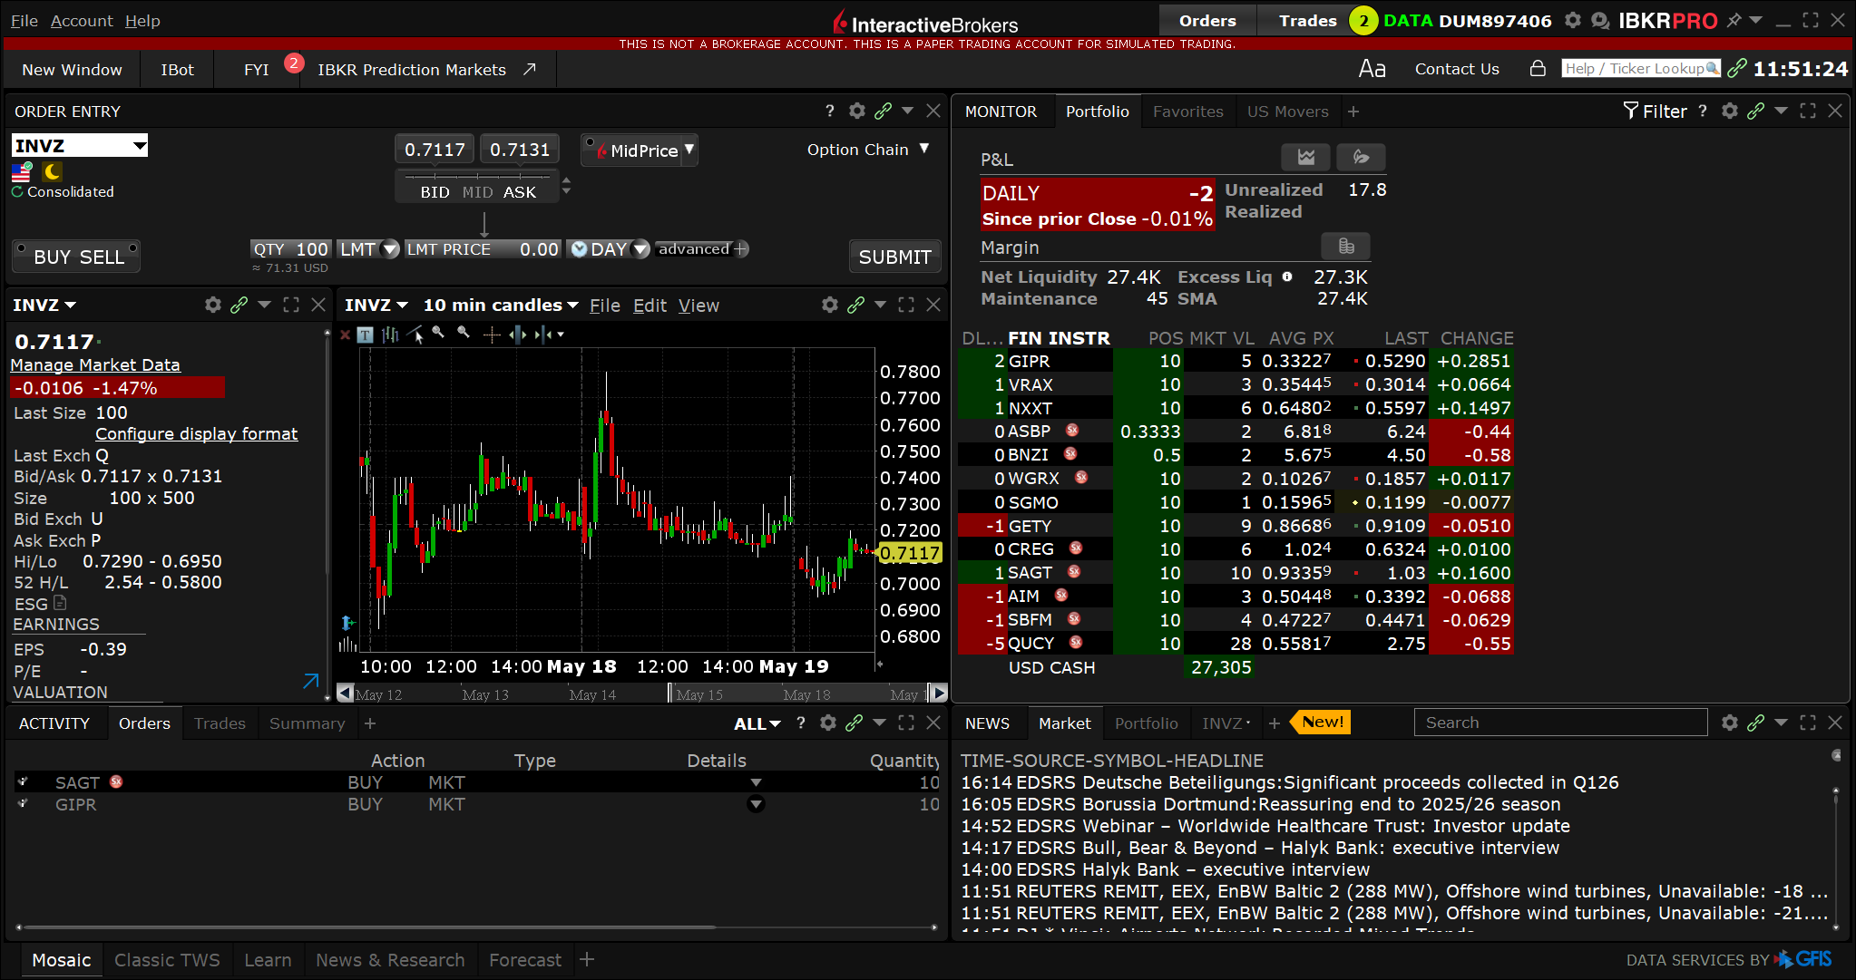This screenshot has width=1856, height=980.
Task: Expand details arrow for the GIPR order
Action: (x=756, y=804)
